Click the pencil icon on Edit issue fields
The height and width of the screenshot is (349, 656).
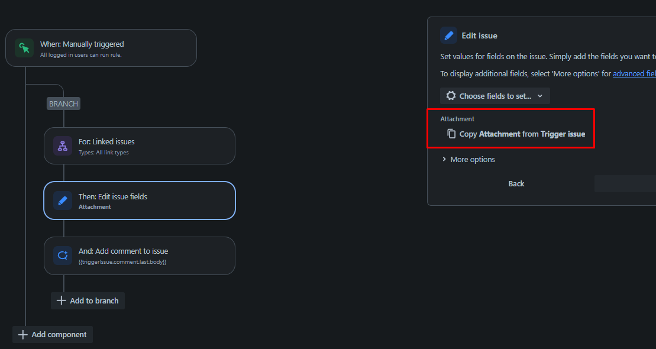point(62,201)
